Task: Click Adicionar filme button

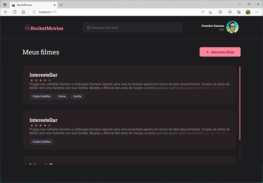Action: point(220,52)
